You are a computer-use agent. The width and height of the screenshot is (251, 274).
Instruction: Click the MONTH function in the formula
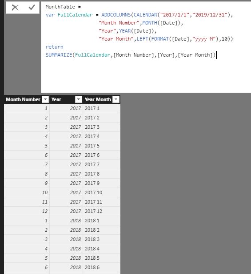(150, 23)
